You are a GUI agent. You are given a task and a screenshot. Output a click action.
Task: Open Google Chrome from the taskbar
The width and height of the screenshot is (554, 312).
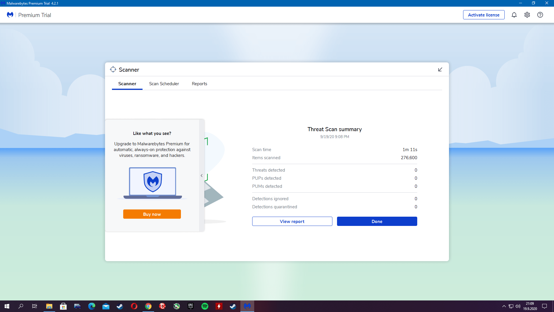pyautogui.click(x=148, y=306)
